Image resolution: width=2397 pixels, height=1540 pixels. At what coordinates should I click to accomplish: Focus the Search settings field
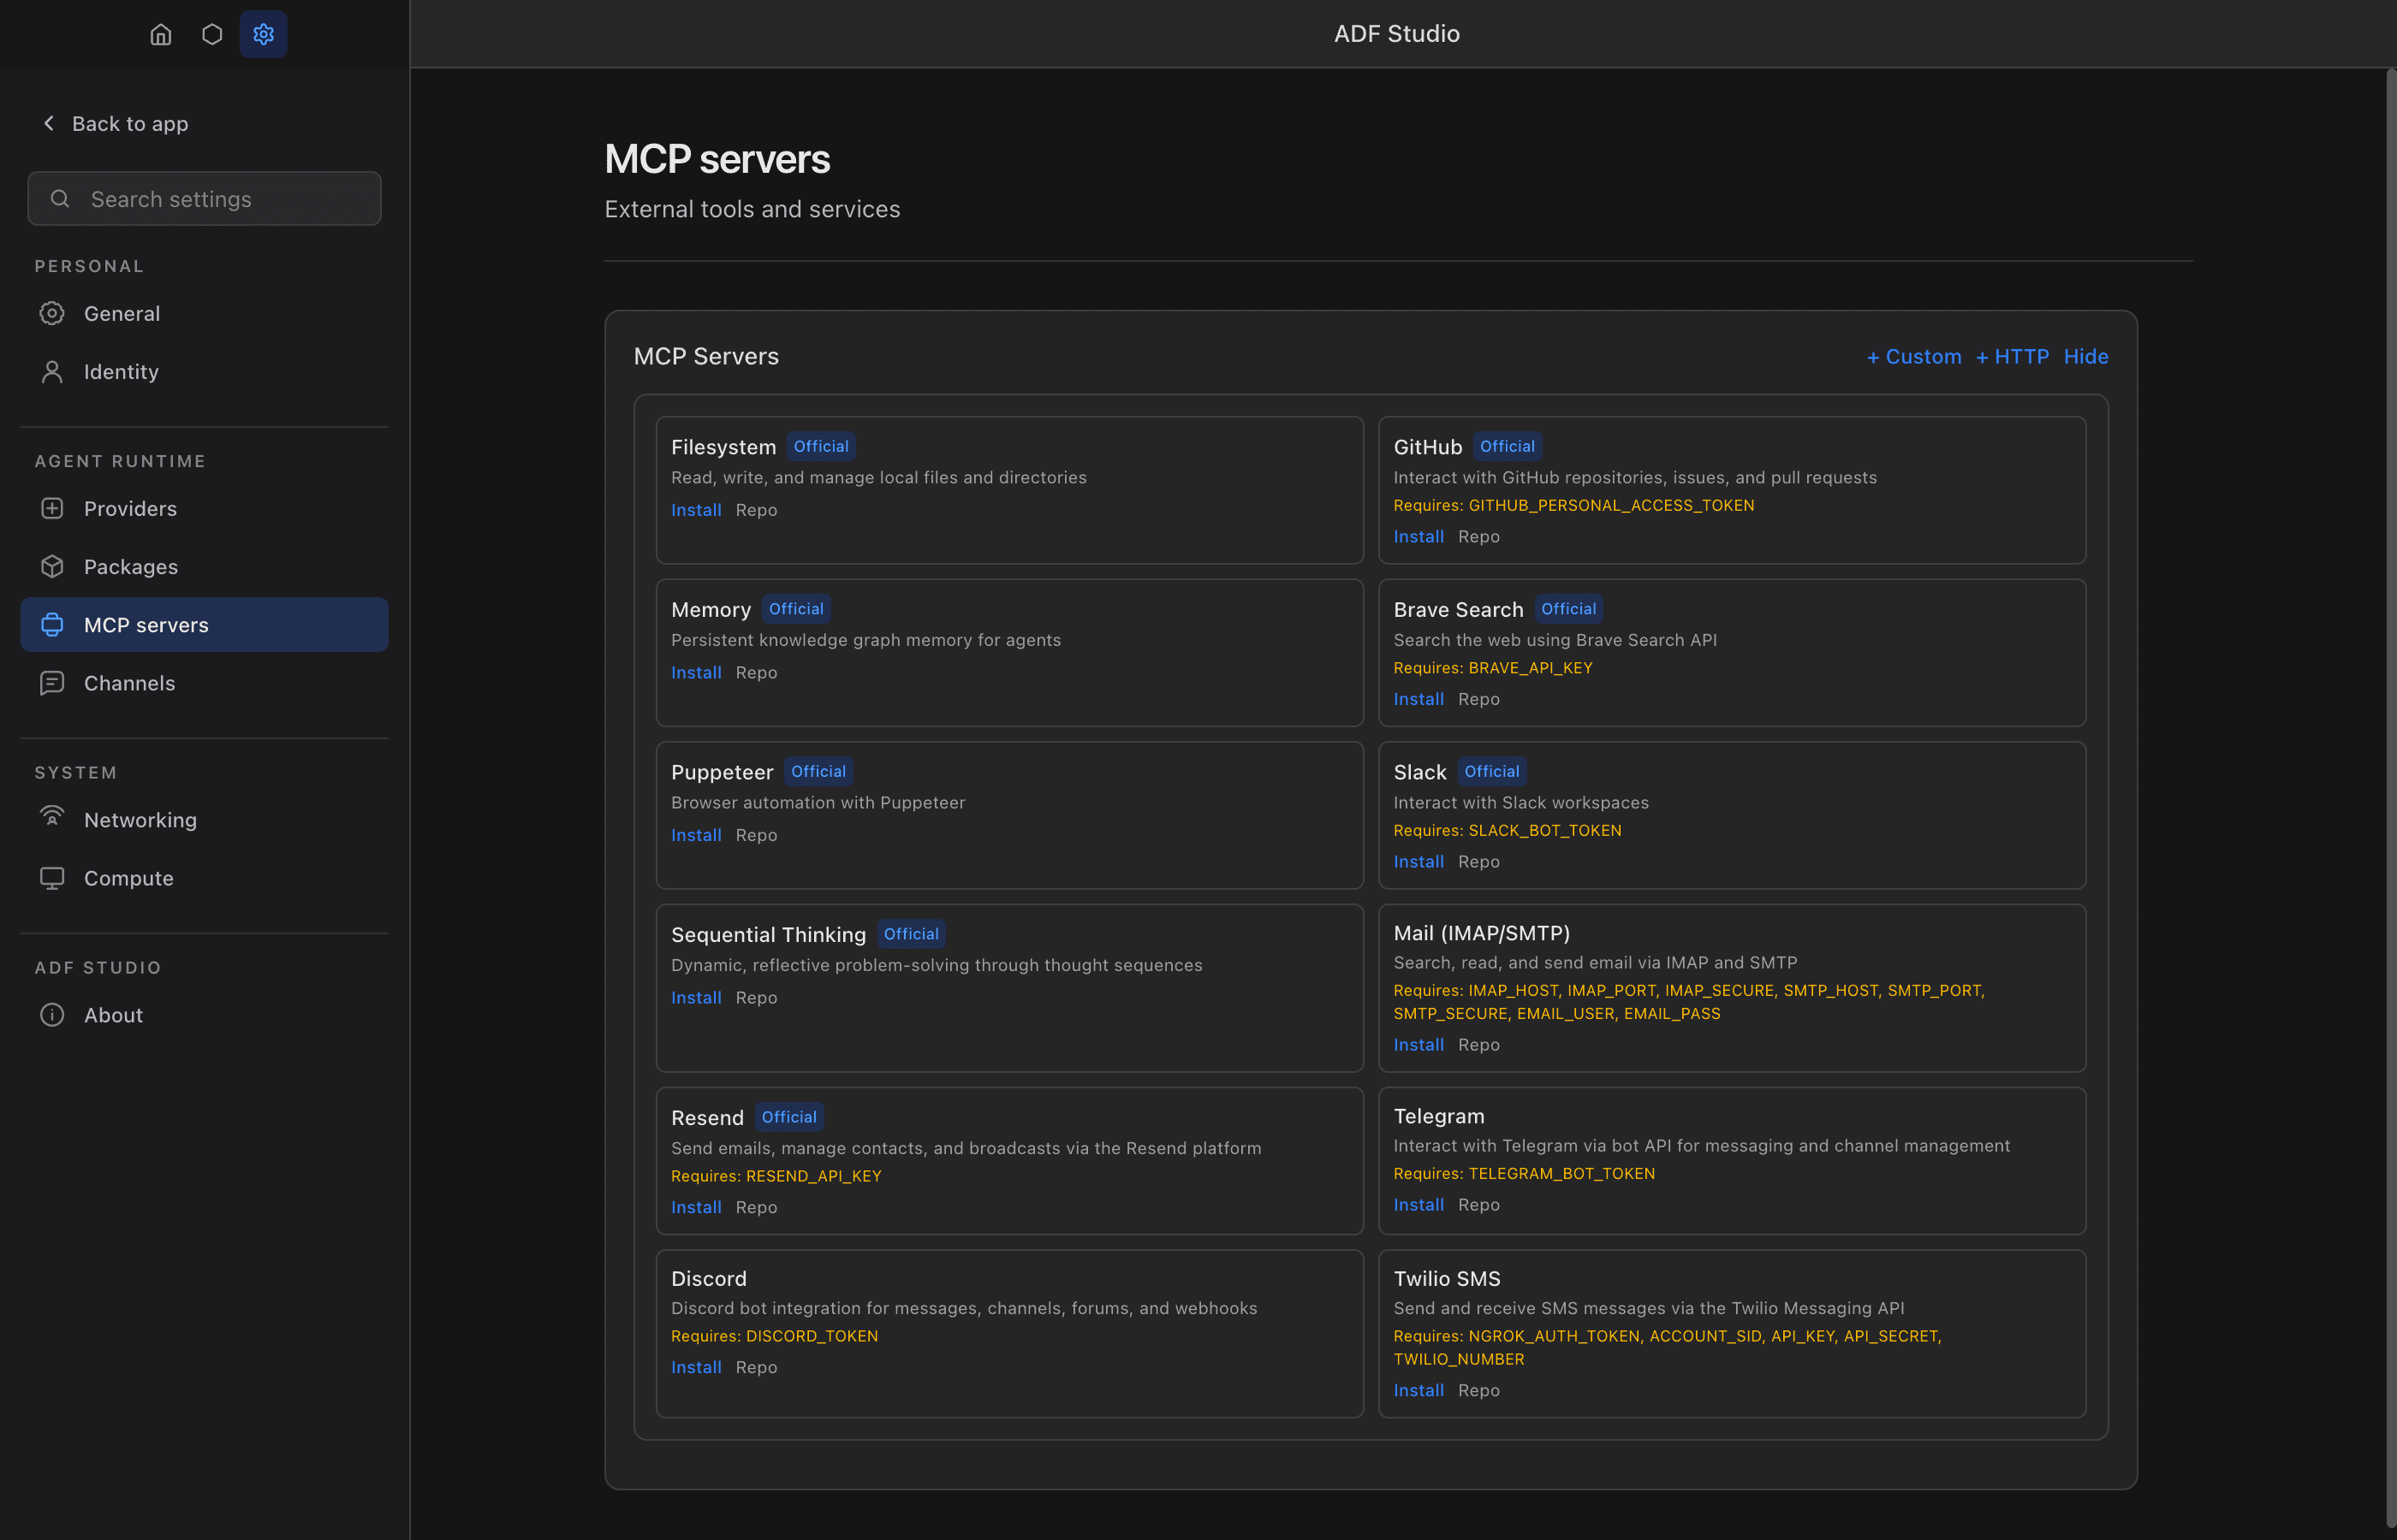[x=204, y=198]
